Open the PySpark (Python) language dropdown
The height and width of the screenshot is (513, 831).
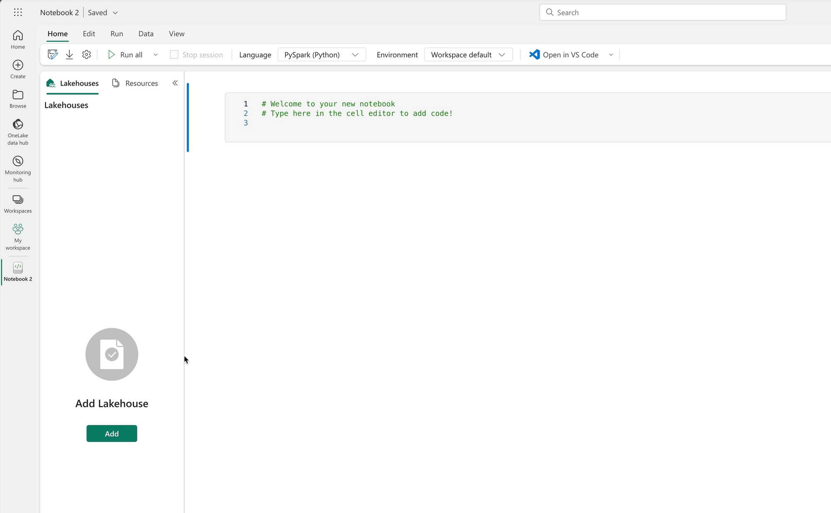tap(321, 55)
